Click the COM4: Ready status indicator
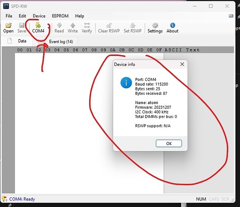Screen dimensions: 240x207 22,199
